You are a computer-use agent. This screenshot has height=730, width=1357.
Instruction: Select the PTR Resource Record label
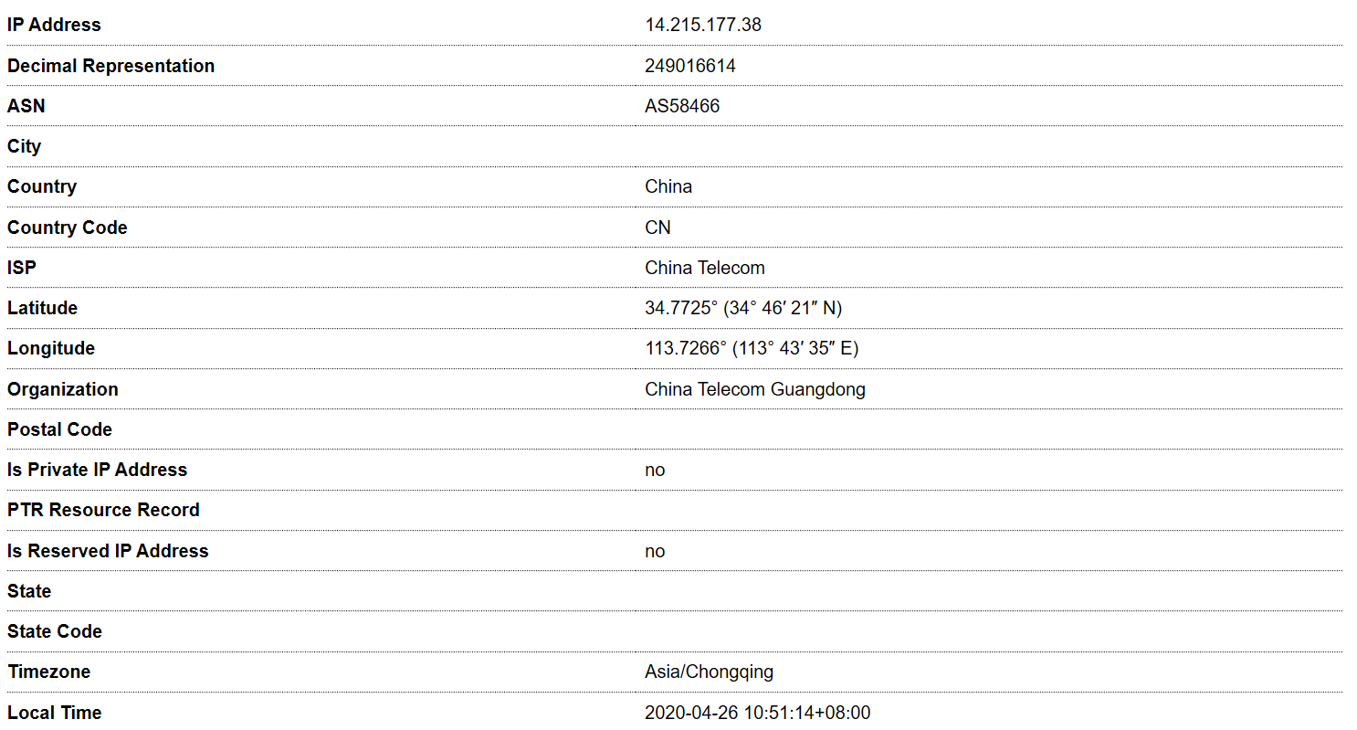click(x=103, y=510)
